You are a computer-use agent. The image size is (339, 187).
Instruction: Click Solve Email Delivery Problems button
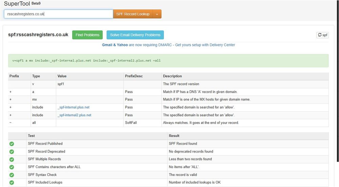click(x=135, y=35)
